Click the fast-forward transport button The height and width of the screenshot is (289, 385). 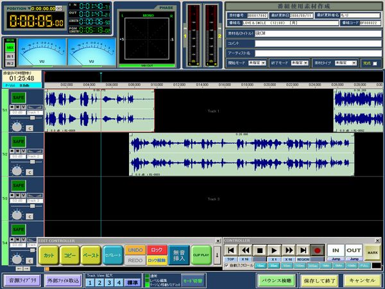click(289, 250)
